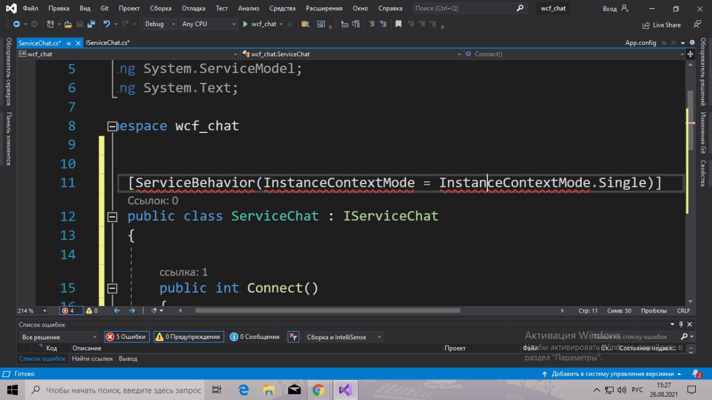This screenshot has width=712, height=400.
Task: Open the 214 % zoom level dropdown
Action: 33,310
